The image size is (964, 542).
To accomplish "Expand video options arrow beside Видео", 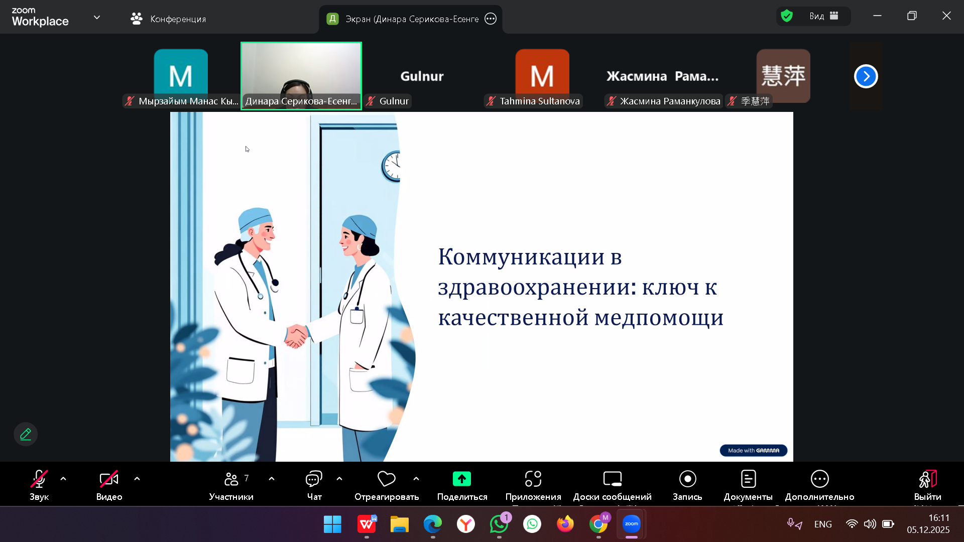I will pos(137,479).
